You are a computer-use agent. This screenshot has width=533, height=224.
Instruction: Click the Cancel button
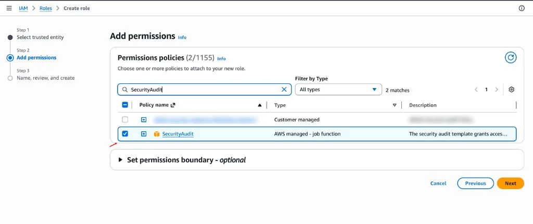[438, 183]
